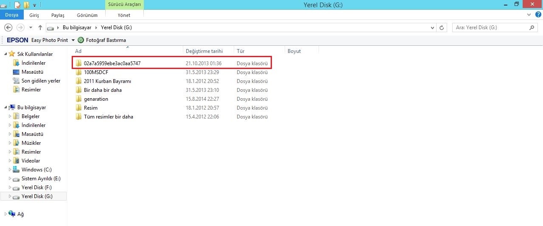543x226 pixels.
Task: Open the Easy Photo Print dropdown arrow
Action: 73,40
